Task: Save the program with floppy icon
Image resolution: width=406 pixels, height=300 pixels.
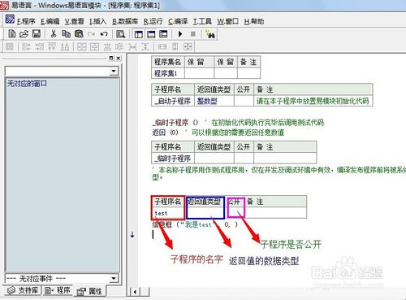Action: [37, 34]
